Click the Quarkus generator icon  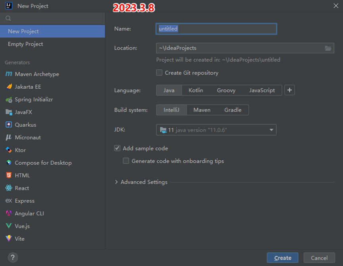coord(9,125)
